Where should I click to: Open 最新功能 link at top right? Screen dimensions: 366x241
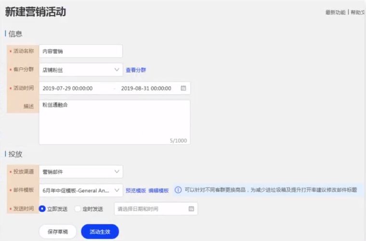336,13
